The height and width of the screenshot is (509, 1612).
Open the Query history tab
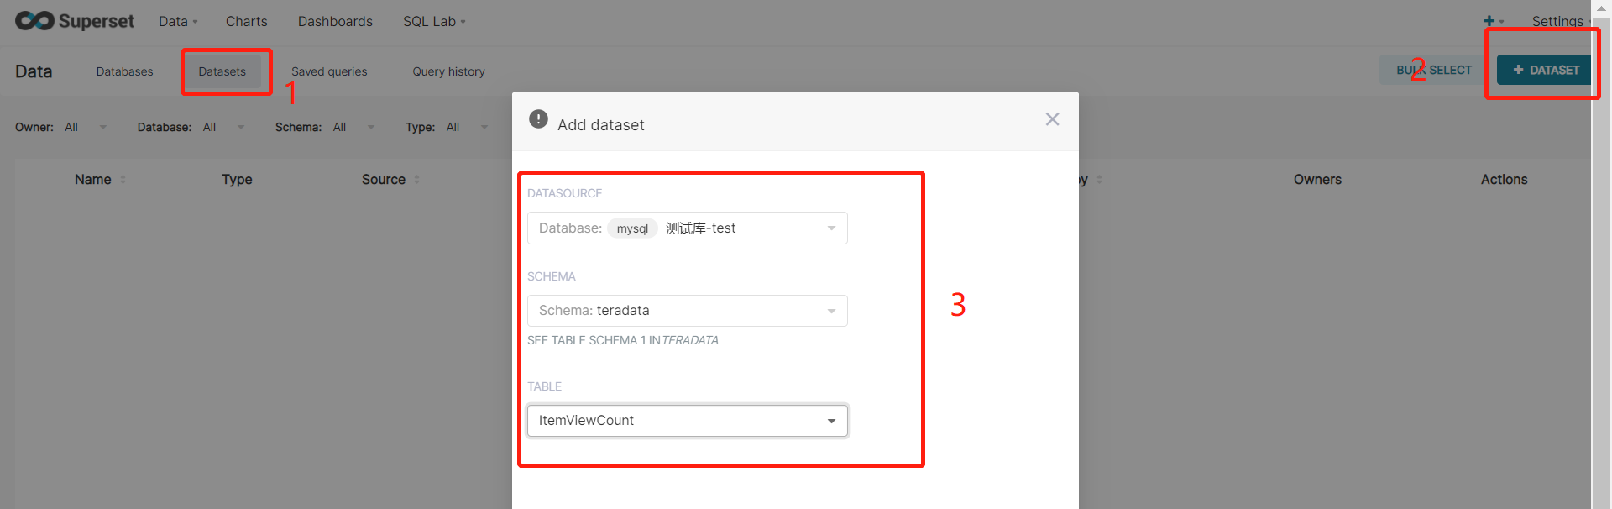pyautogui.click(x=448, y=71)
